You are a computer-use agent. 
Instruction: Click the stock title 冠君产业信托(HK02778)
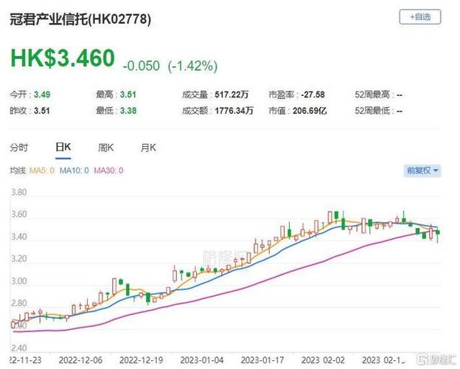click(x=80, y=19)
